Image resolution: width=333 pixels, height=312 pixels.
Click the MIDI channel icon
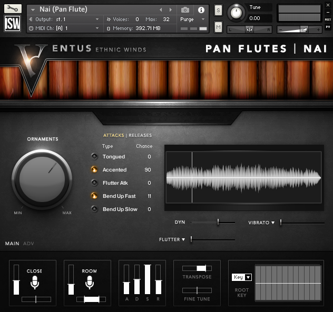[x=31, y=28]
